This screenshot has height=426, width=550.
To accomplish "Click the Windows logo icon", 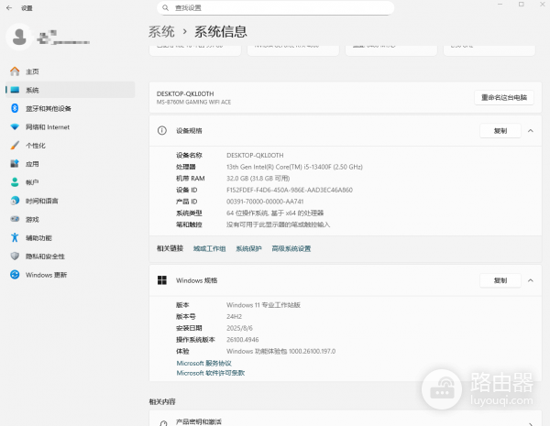I will 162,280.
